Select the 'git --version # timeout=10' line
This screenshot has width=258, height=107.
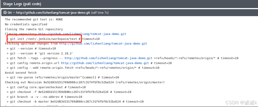point(31,48)
